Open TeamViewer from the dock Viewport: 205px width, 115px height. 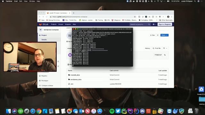click(x=169, y=111)
